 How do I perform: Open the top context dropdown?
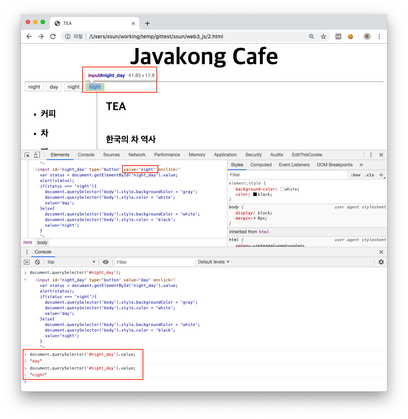pyautogui.click(x=71, y=262)
